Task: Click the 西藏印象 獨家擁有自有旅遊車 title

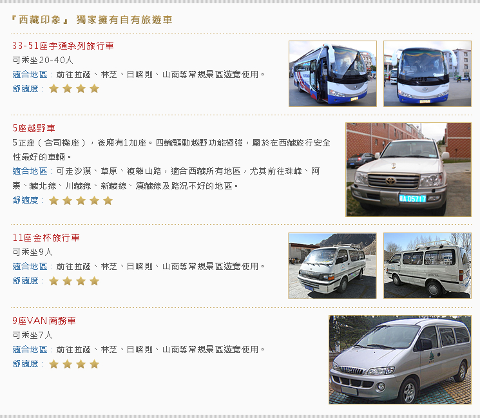Action: point(92,20)
